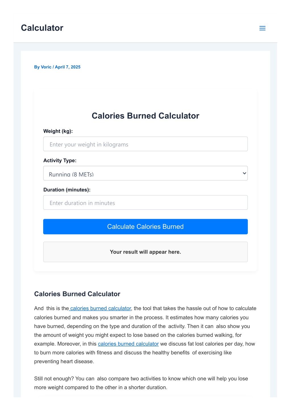Open the second calories burned calculator link

tap(128, 344)
